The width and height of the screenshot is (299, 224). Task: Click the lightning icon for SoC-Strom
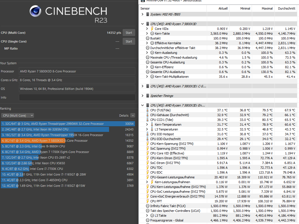(x=148, y=163)
